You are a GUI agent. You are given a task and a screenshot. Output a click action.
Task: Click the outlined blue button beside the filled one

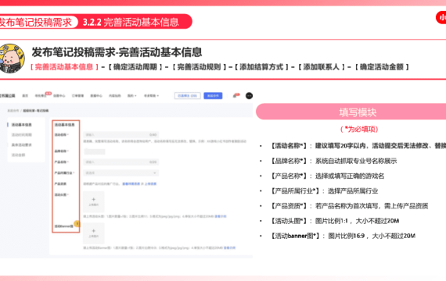click(188, 96)
